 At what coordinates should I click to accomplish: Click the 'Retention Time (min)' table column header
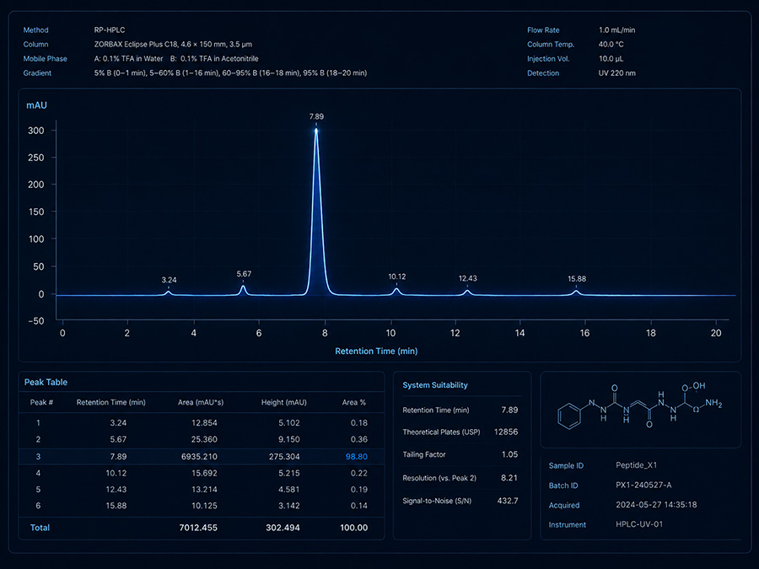(x=110, y=403)
